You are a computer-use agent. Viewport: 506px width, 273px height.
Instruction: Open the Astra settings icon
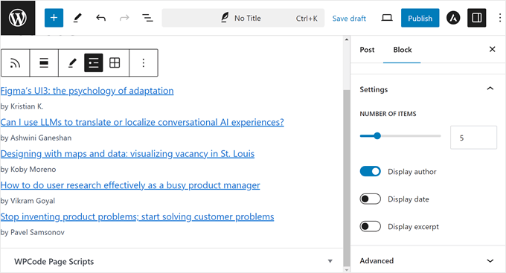(453, 18)
